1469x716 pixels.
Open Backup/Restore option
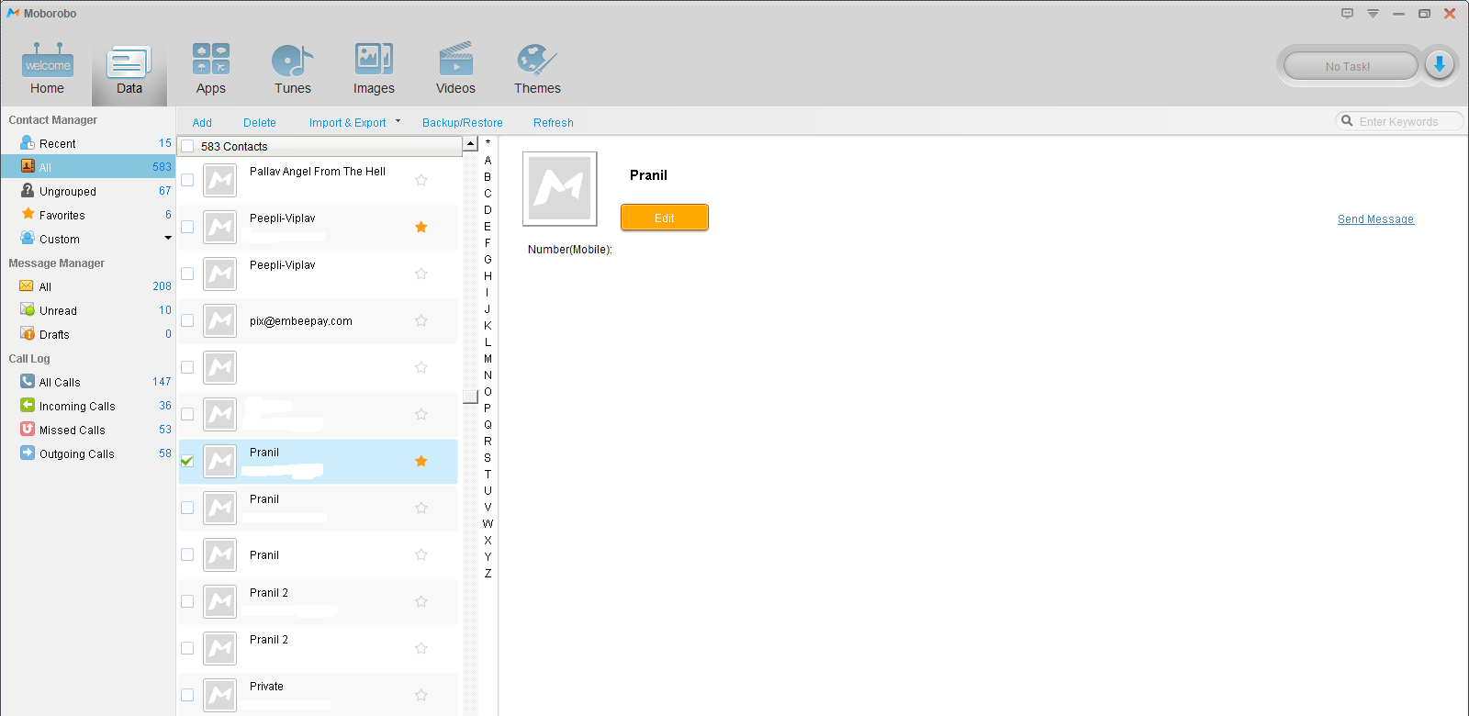click(x=463, y=122)
